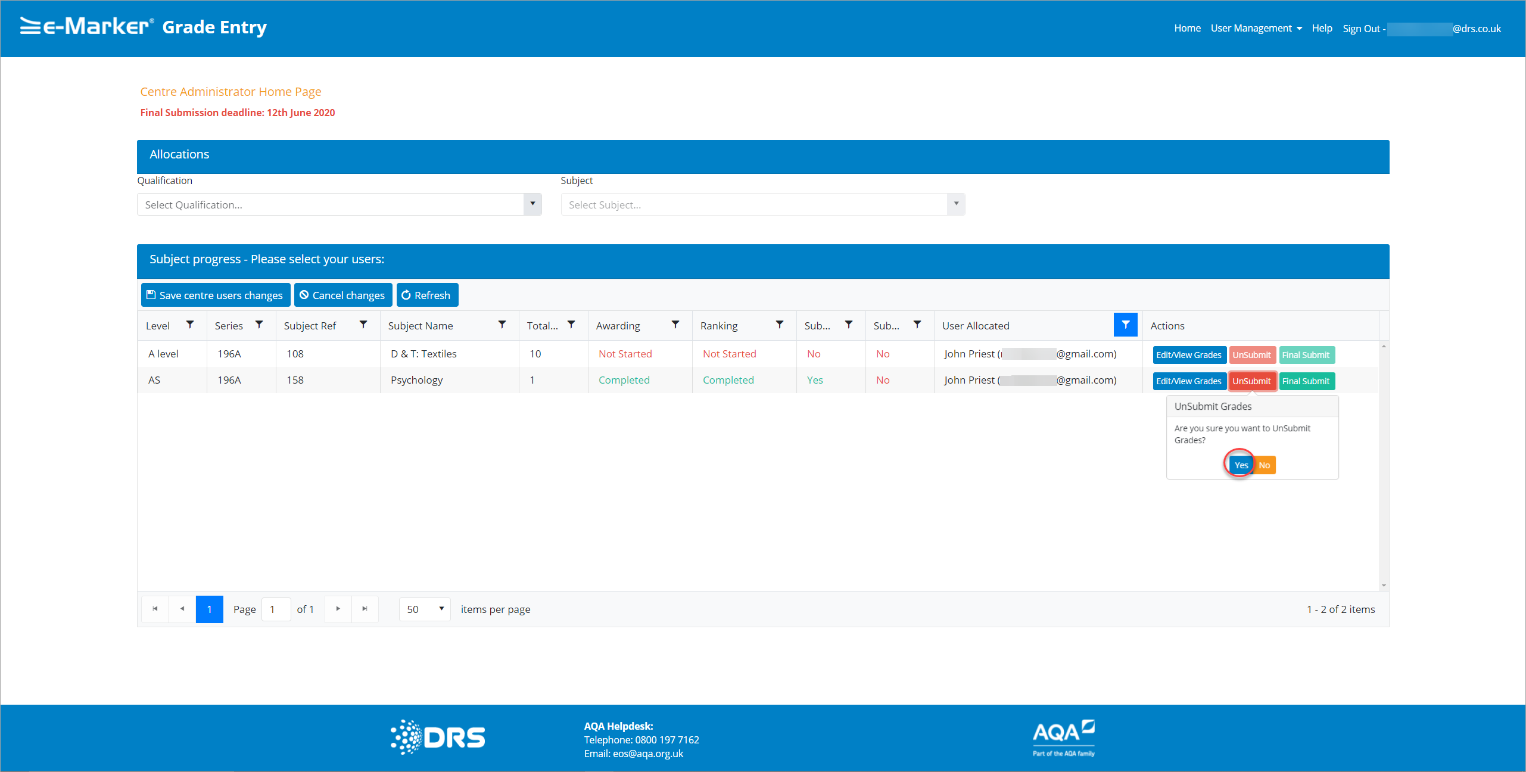Image resolution: width=1526 pixels, height=772 pixels.
Task: Confirm UnSubmit Grades with Yes
Action: pos(1241,465)
